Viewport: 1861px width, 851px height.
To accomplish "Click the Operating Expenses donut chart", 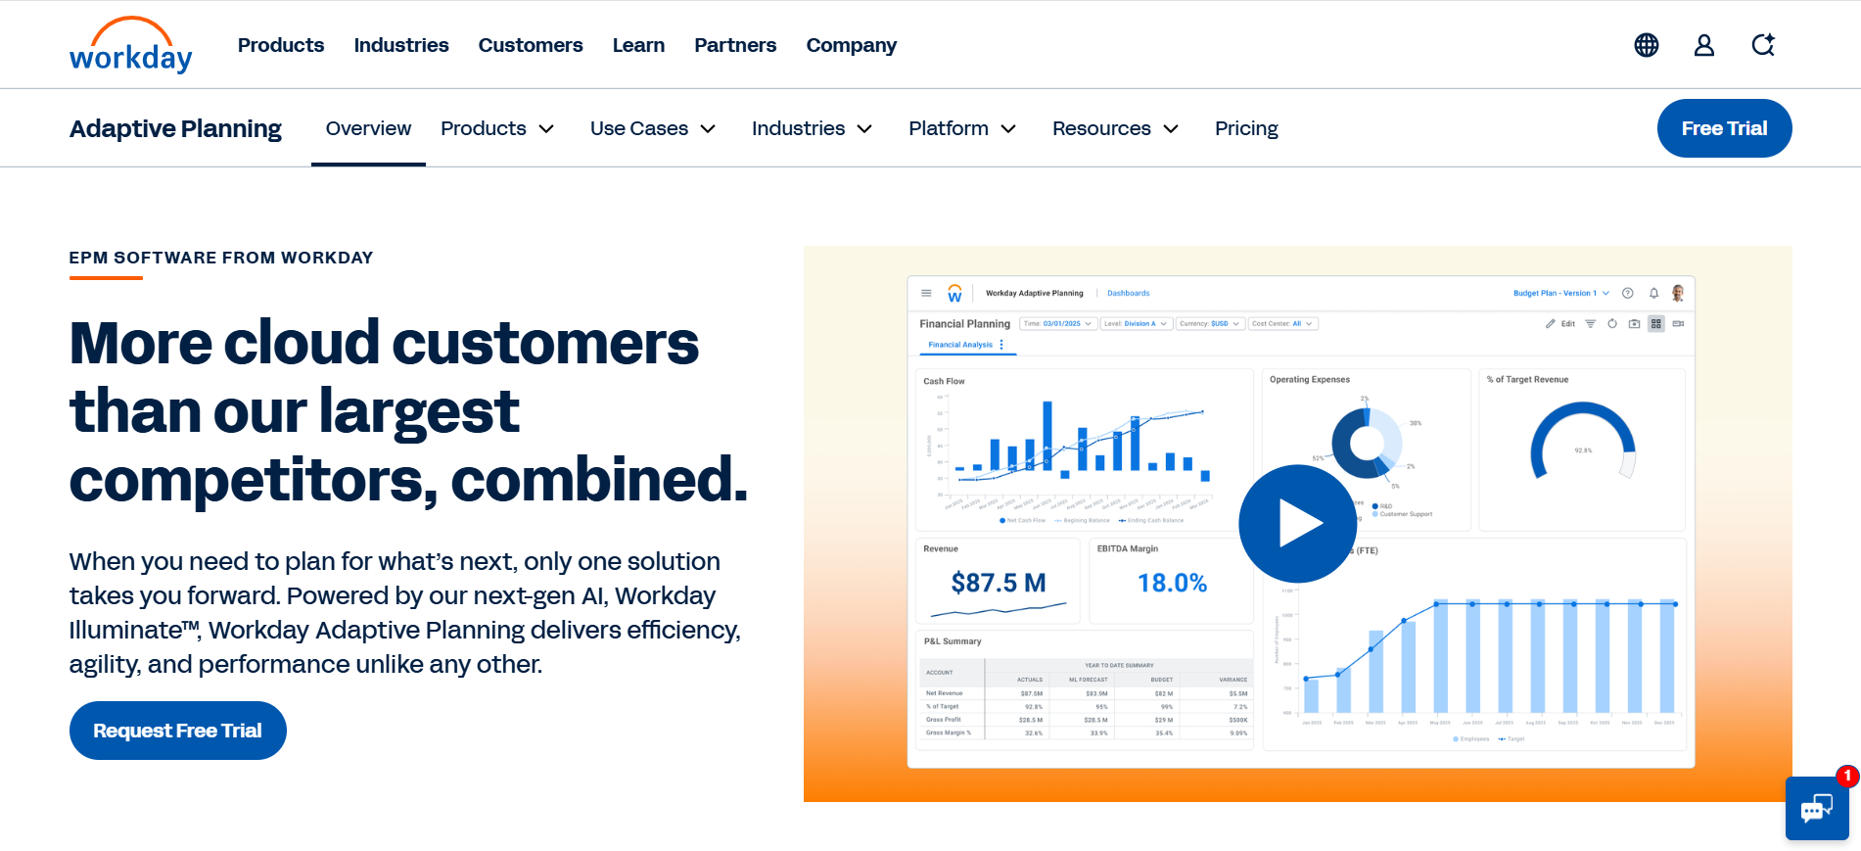I will click(1367, 444).
